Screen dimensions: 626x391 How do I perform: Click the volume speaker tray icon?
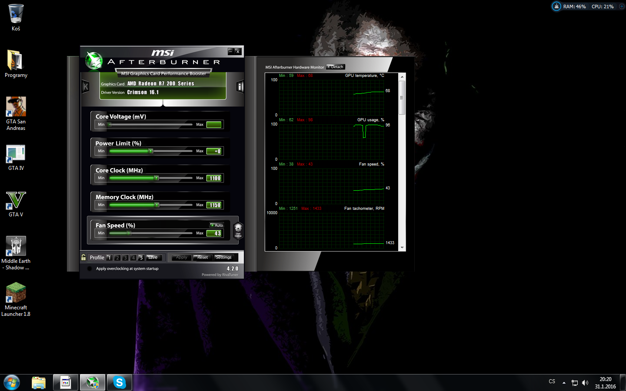[585, 383]
